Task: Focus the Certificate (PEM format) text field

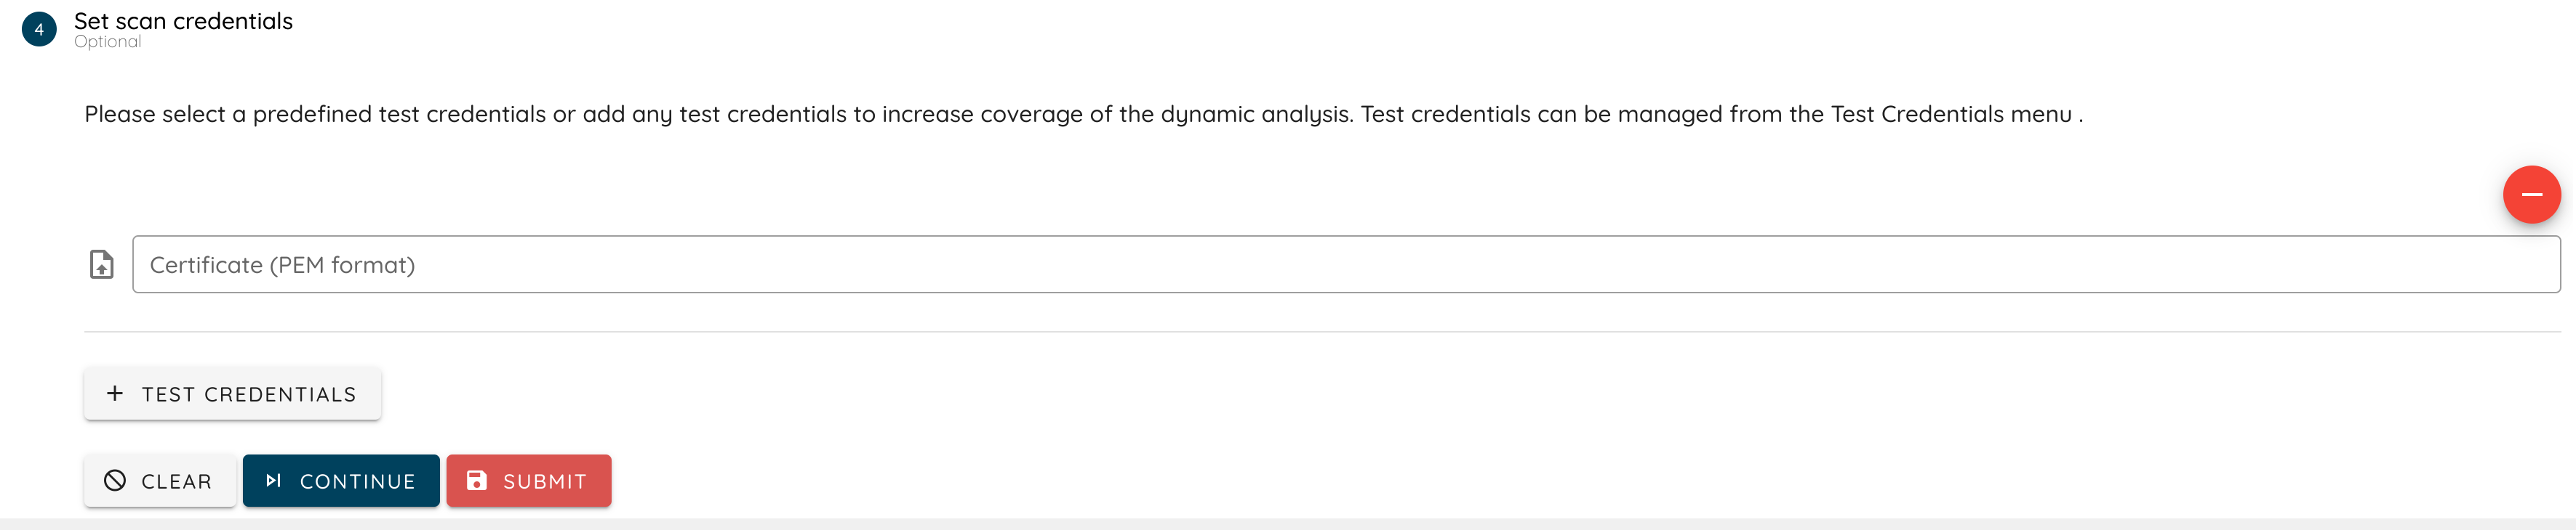Action: [x=1346, y=264]
